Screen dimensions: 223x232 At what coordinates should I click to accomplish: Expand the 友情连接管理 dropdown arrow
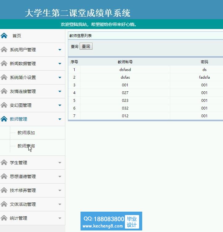(60, 91)
